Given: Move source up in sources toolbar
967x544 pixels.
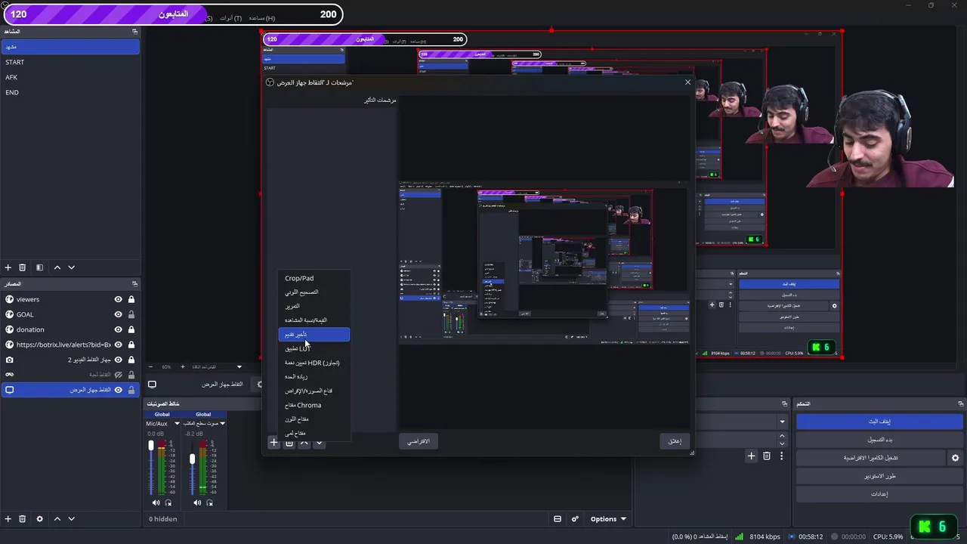Looking at the screenshot, I should [57, 519].
